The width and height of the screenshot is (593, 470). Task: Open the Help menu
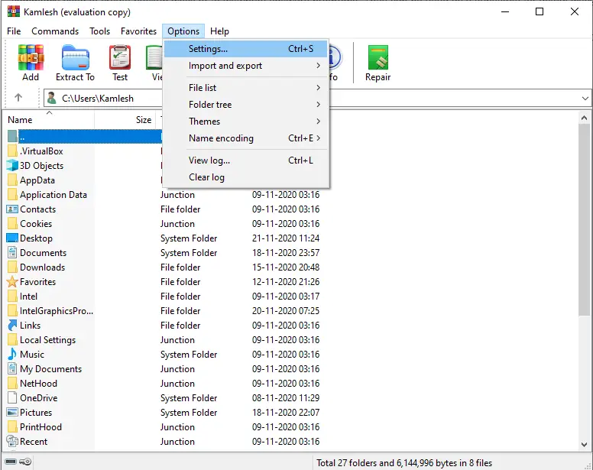(x=220, y=31)
